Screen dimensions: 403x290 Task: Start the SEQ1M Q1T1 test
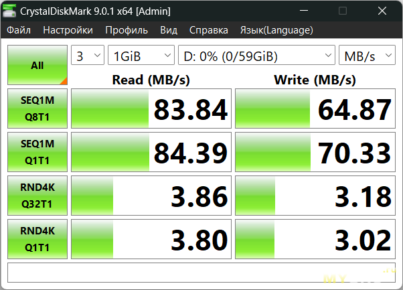37,152
